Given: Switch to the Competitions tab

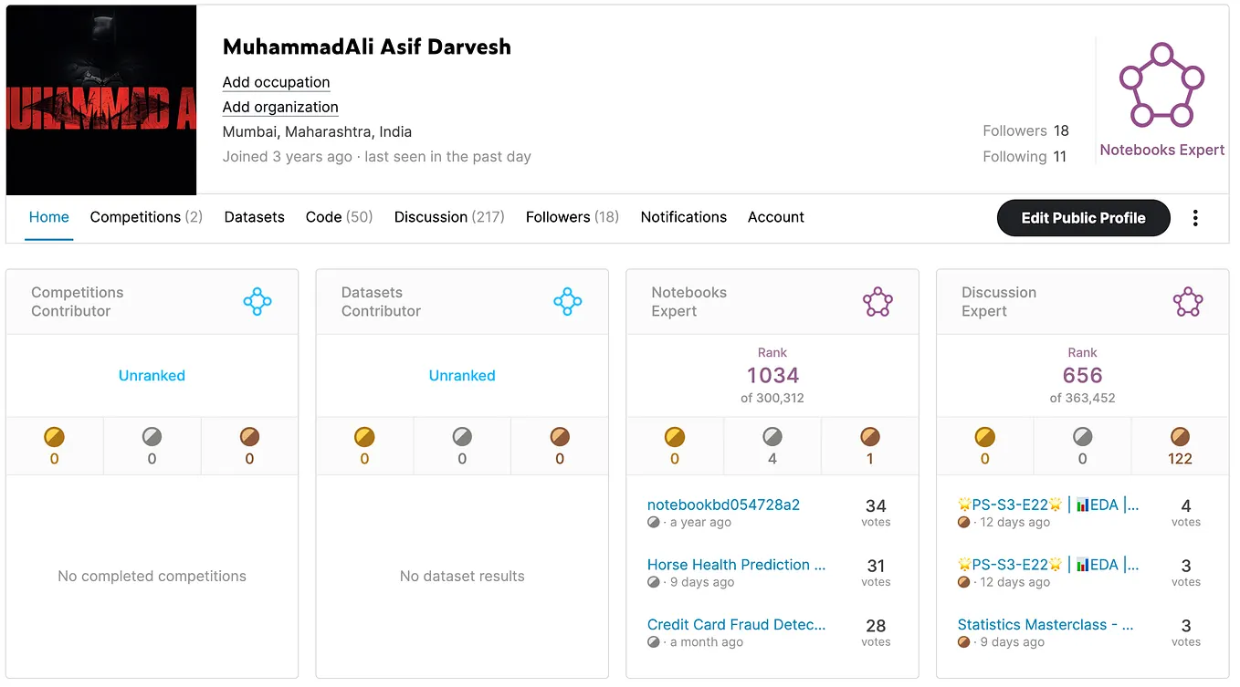Looking at the screenshot, I should [x=146, y=217].
